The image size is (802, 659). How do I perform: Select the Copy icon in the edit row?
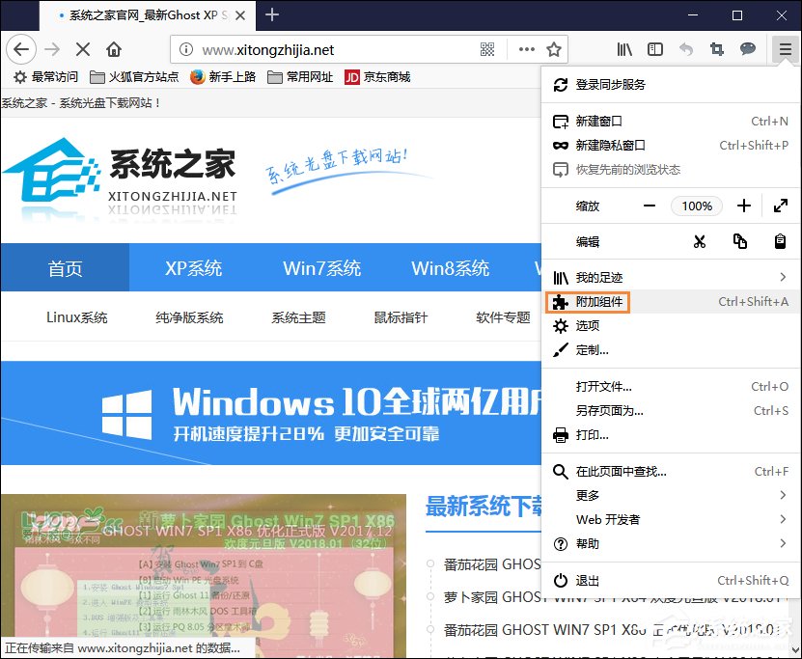pos(741,242)
